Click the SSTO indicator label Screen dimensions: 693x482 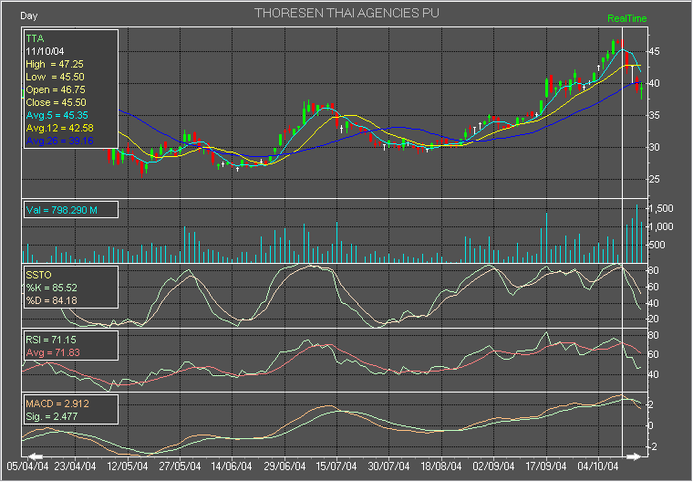(38, 275)
